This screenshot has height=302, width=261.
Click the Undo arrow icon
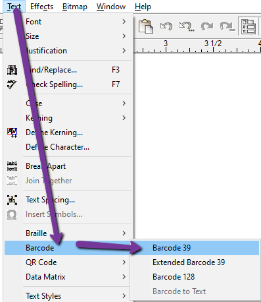click(166, 26)
